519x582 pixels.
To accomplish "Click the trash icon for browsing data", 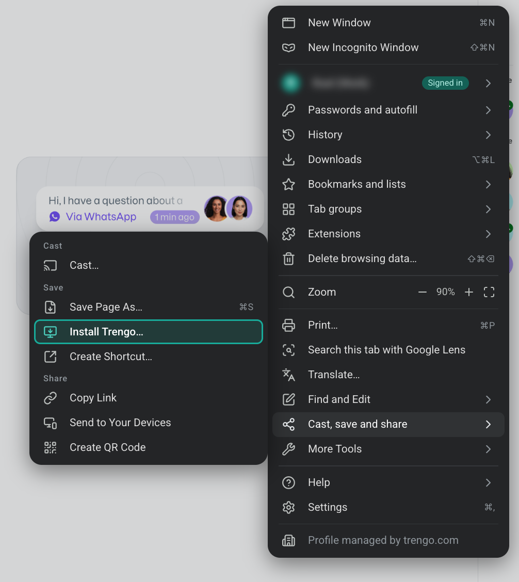I will (288, 258).
